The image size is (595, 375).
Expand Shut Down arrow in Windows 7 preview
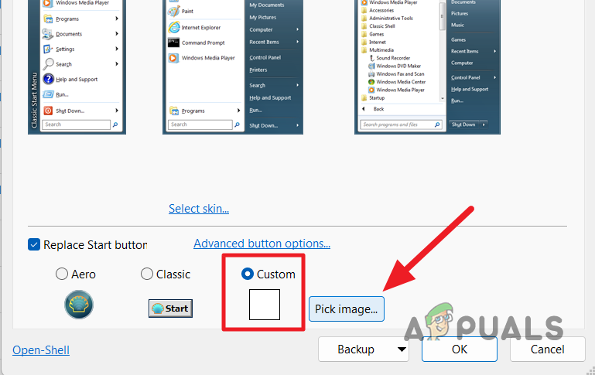tap(484, 124)
